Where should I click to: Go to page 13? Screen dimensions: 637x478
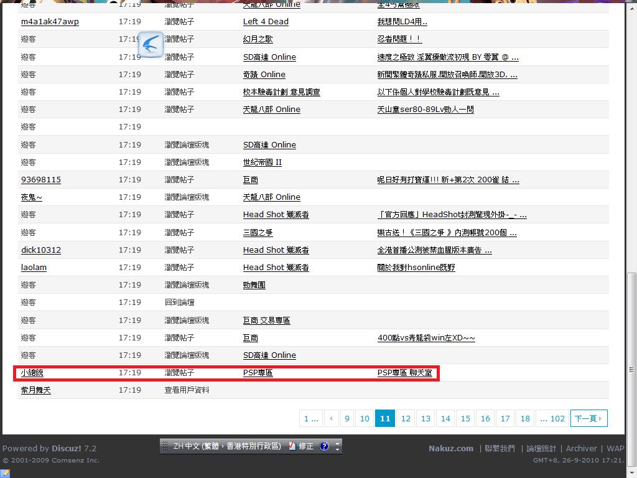[x=425, y=418]
